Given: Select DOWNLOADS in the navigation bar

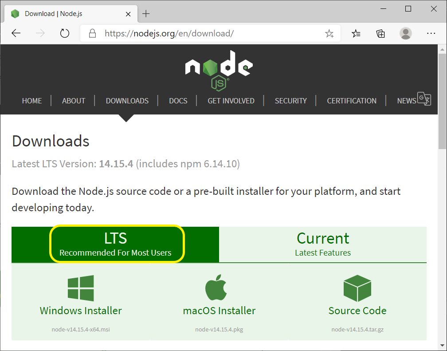Looking at the screenshot, I should pyautogui.click(x=127, y=101).
